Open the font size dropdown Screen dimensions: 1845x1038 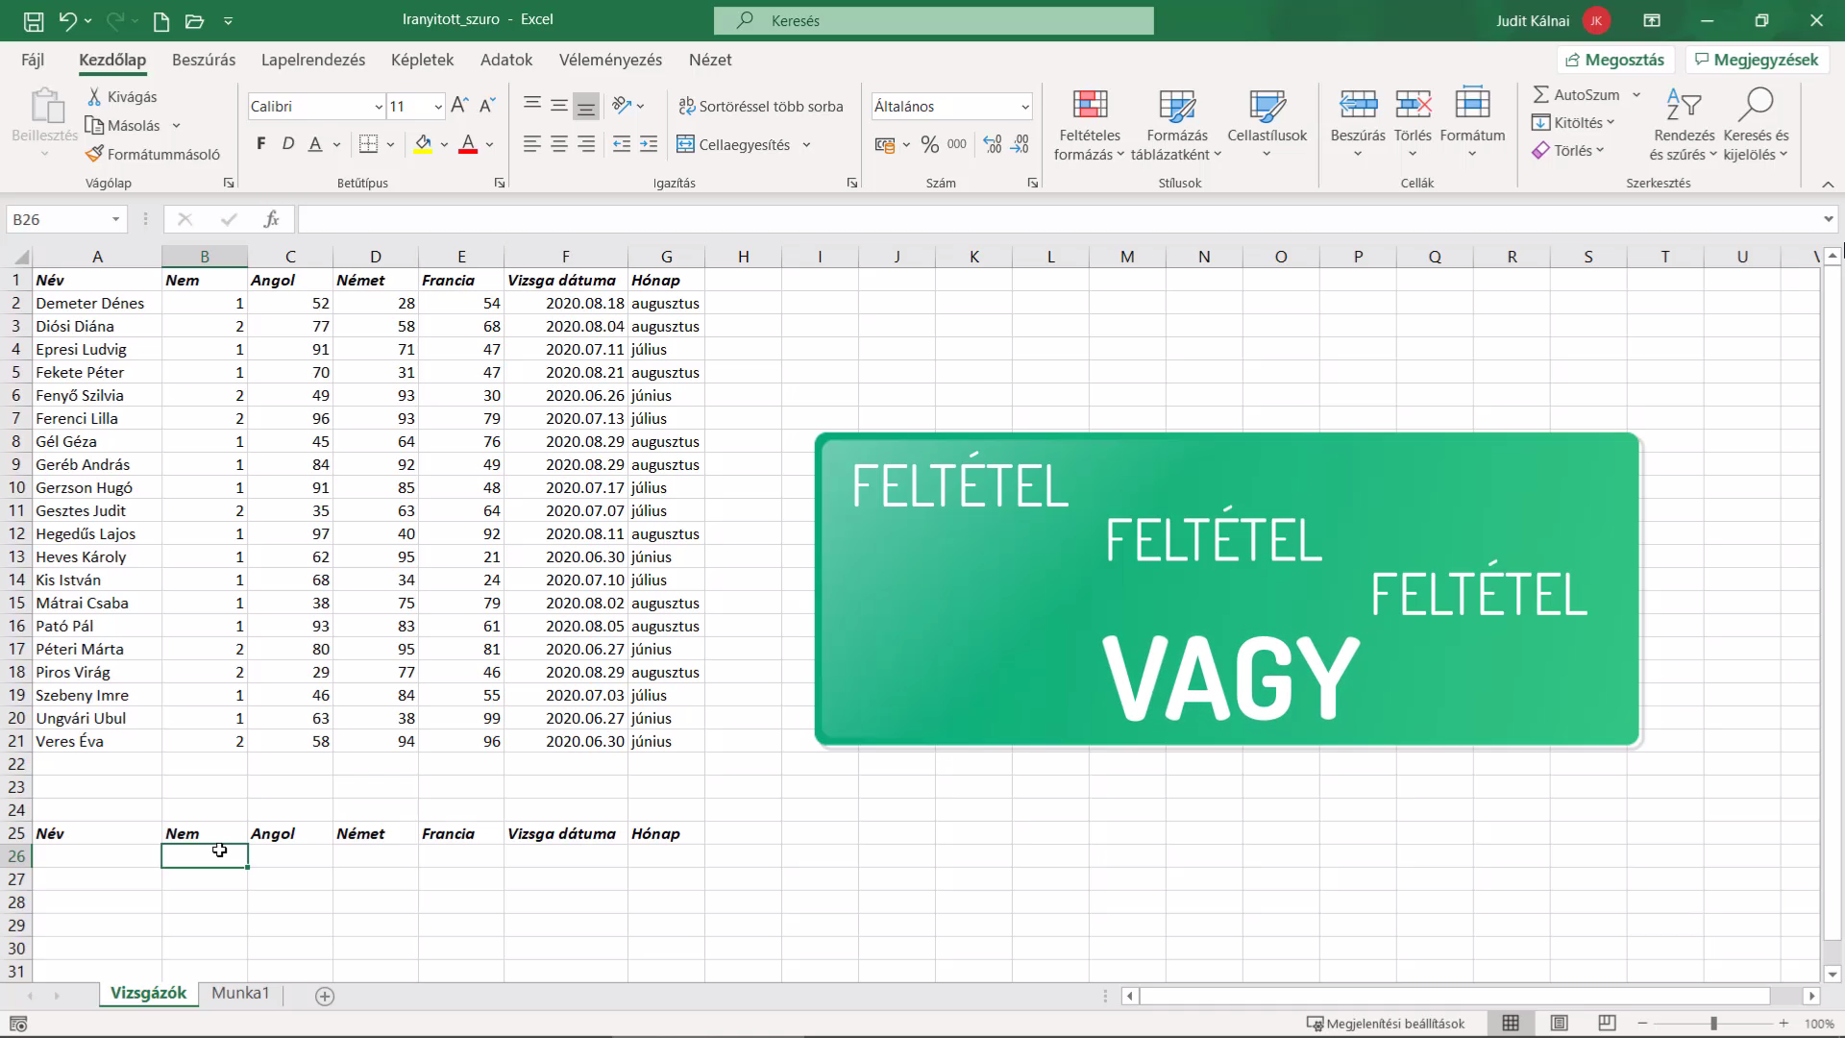click(x=438, y=107)
